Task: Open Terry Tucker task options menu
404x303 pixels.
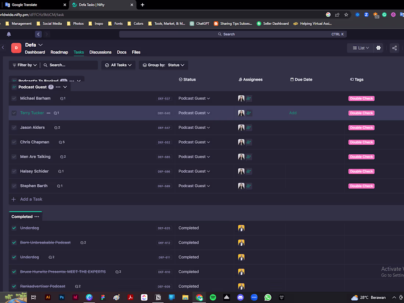Action: [48, 113]
